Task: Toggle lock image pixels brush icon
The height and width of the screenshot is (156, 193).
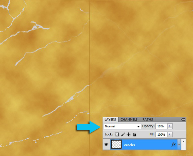Action: pyautogui.click(x=123, y=134)
